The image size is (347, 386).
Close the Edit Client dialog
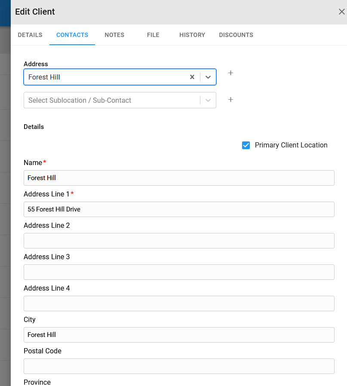341,12
